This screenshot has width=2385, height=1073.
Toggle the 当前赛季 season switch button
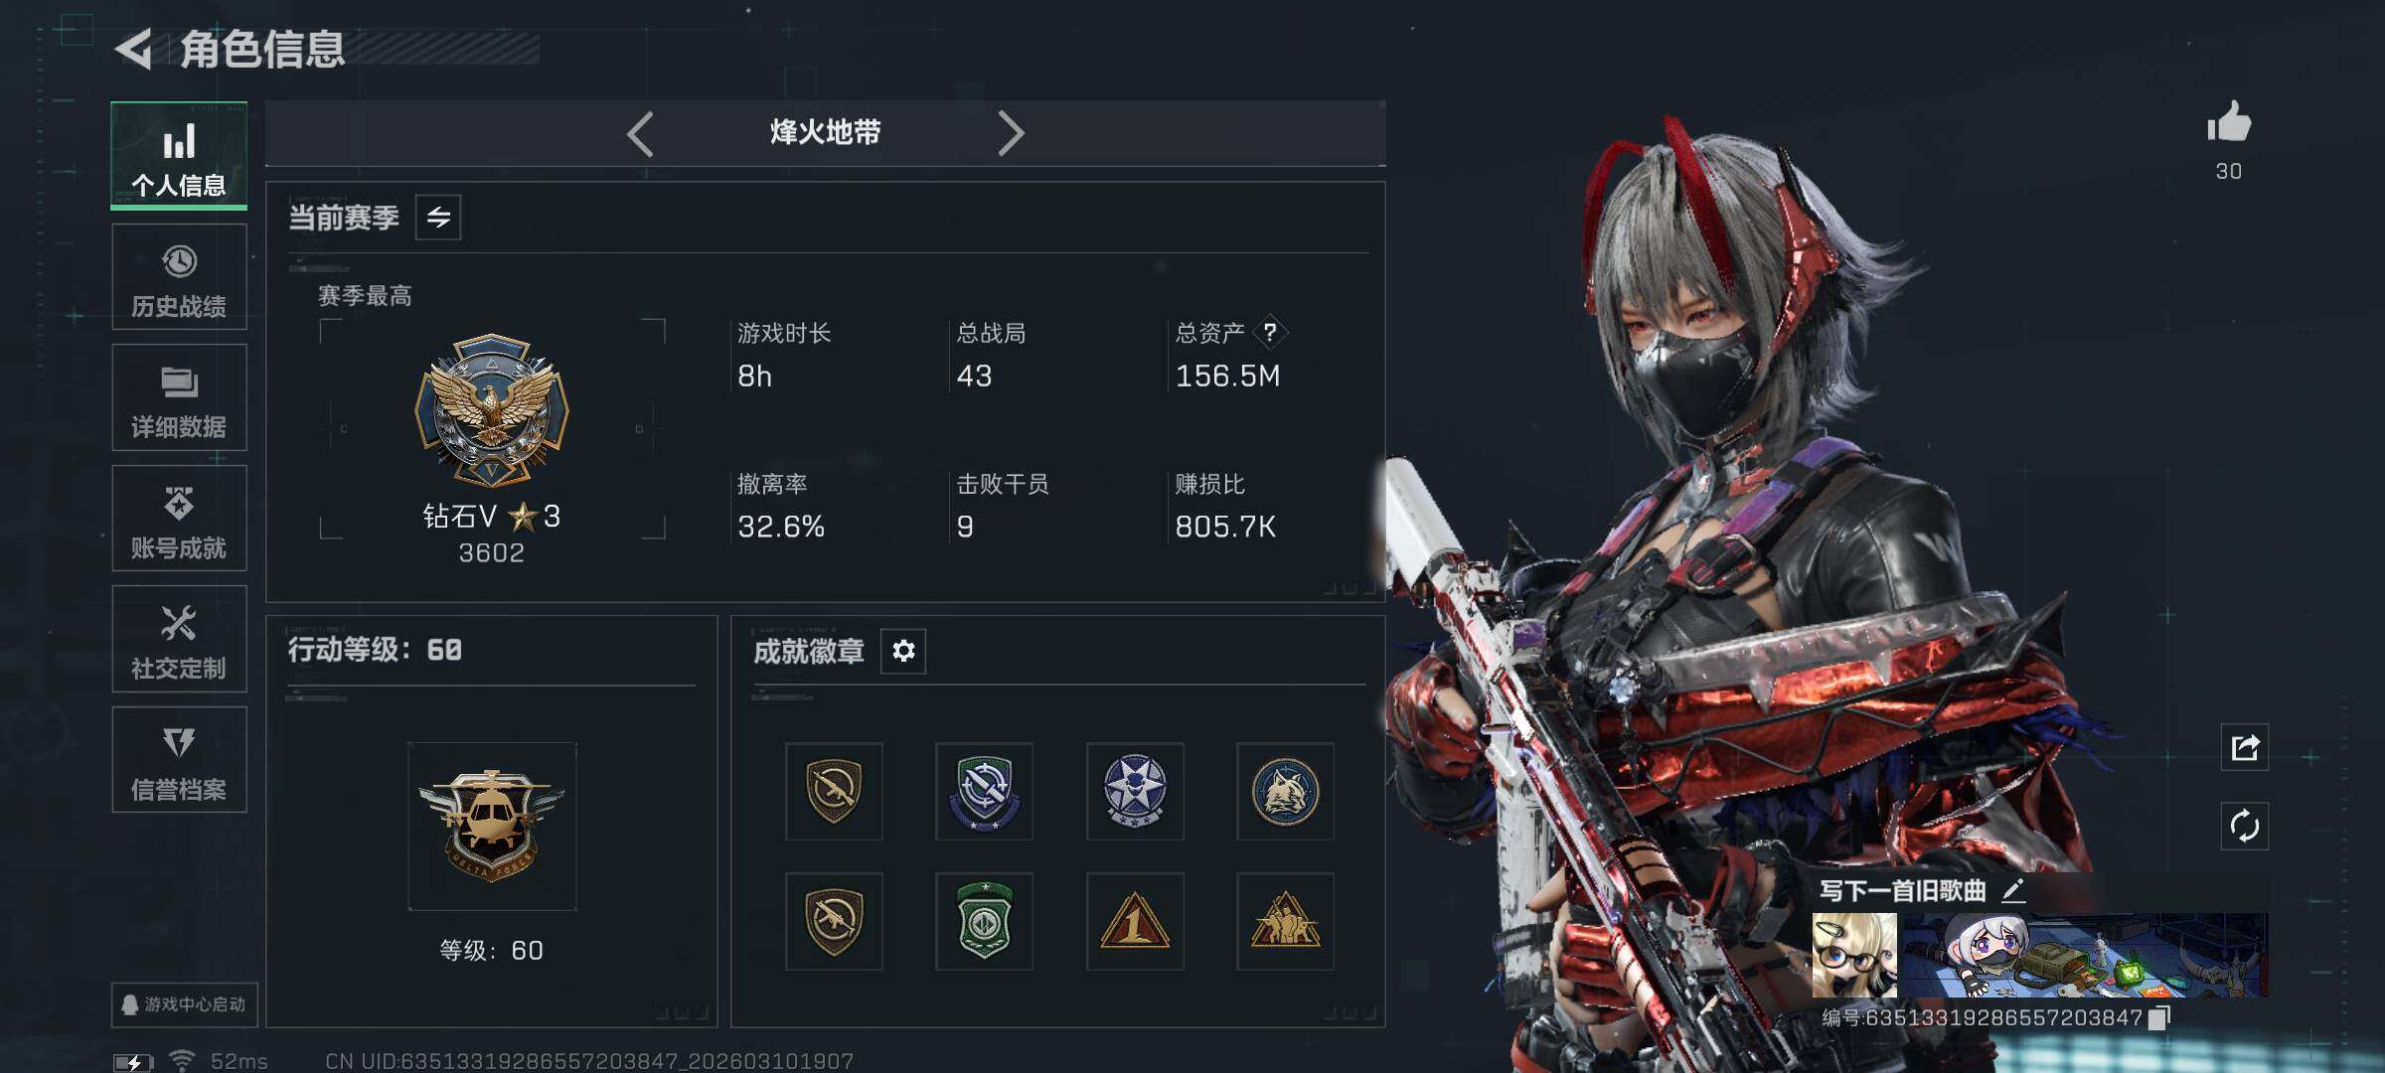click(438, 217)
